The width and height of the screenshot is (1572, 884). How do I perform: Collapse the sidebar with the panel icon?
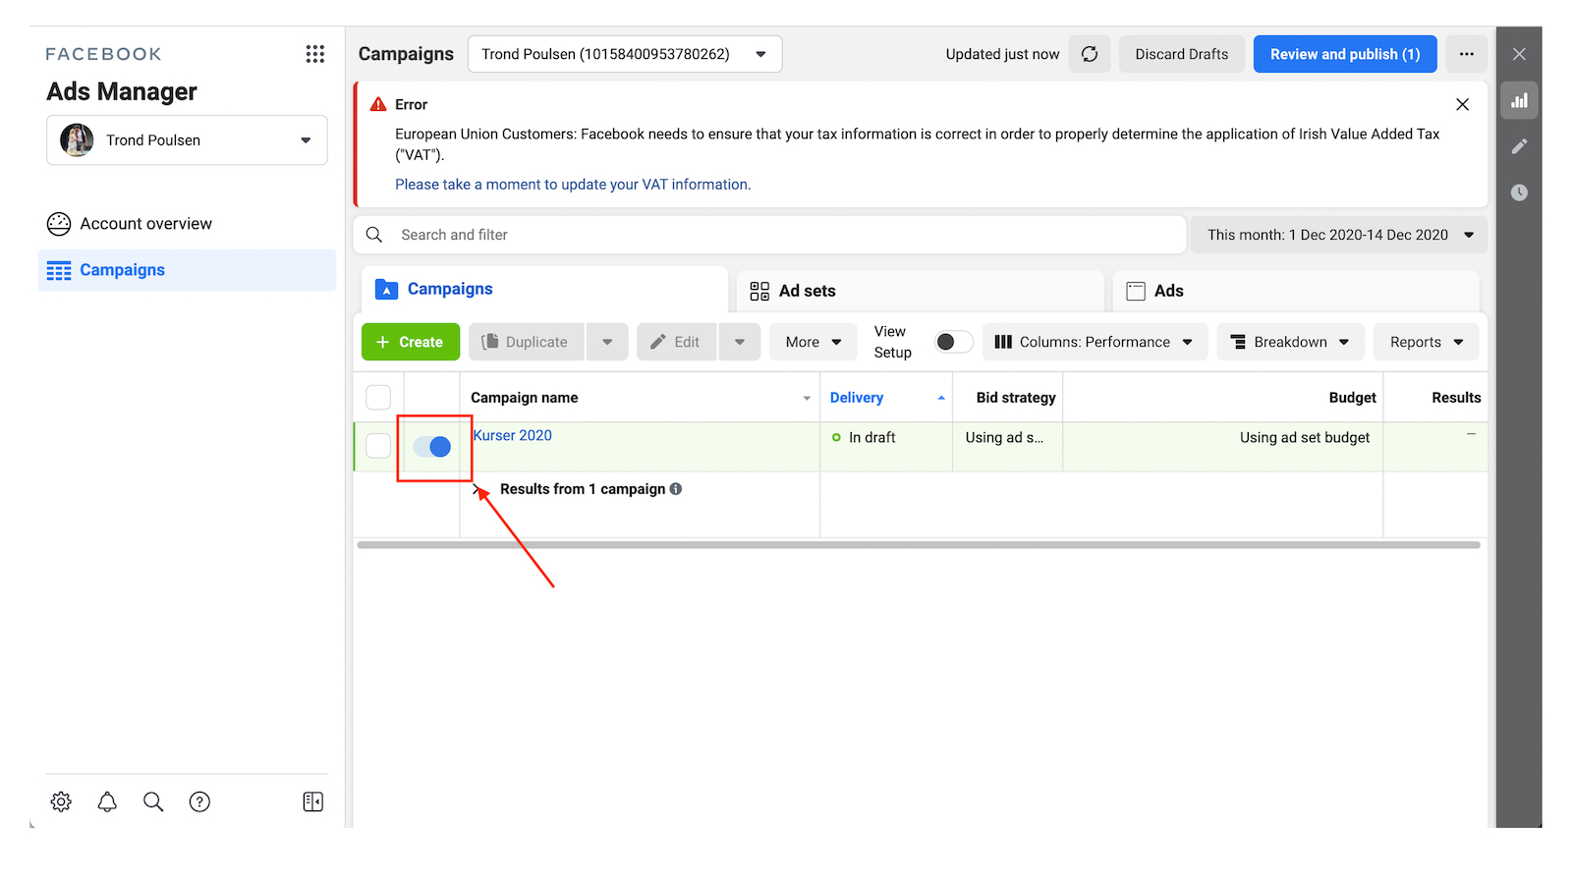[312, 801]
